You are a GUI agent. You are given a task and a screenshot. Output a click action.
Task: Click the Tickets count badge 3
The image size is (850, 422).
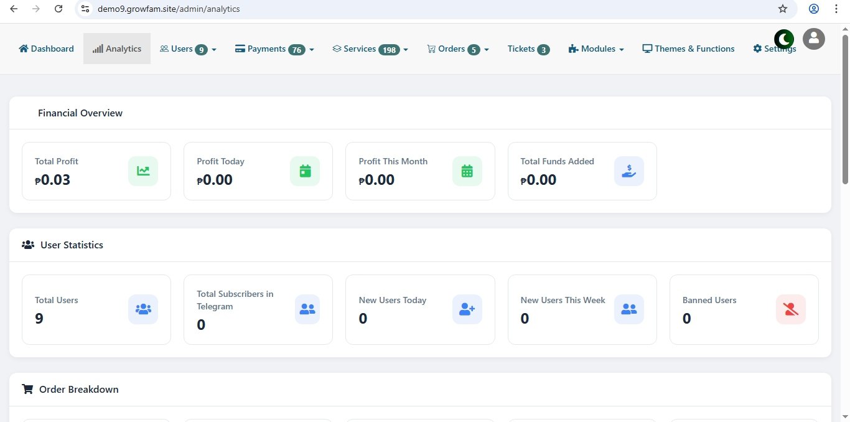(543, 50)
